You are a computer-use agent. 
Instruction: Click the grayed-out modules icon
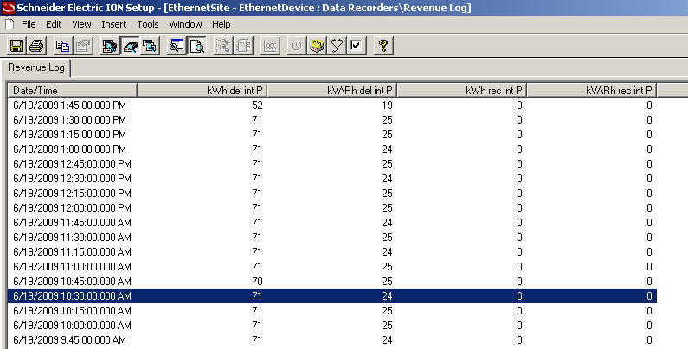pos(243,46)
